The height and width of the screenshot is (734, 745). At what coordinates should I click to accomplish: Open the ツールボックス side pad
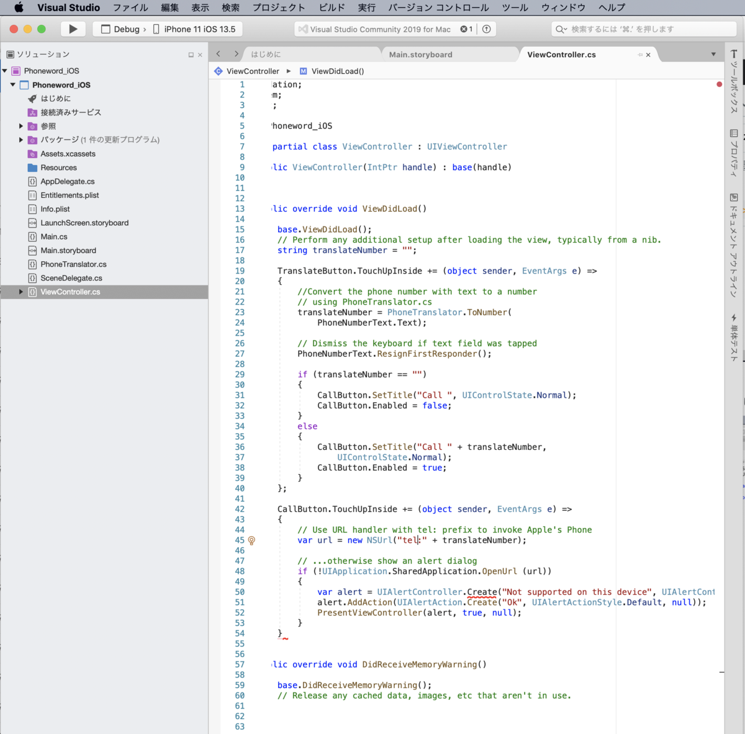coord(734,81)
